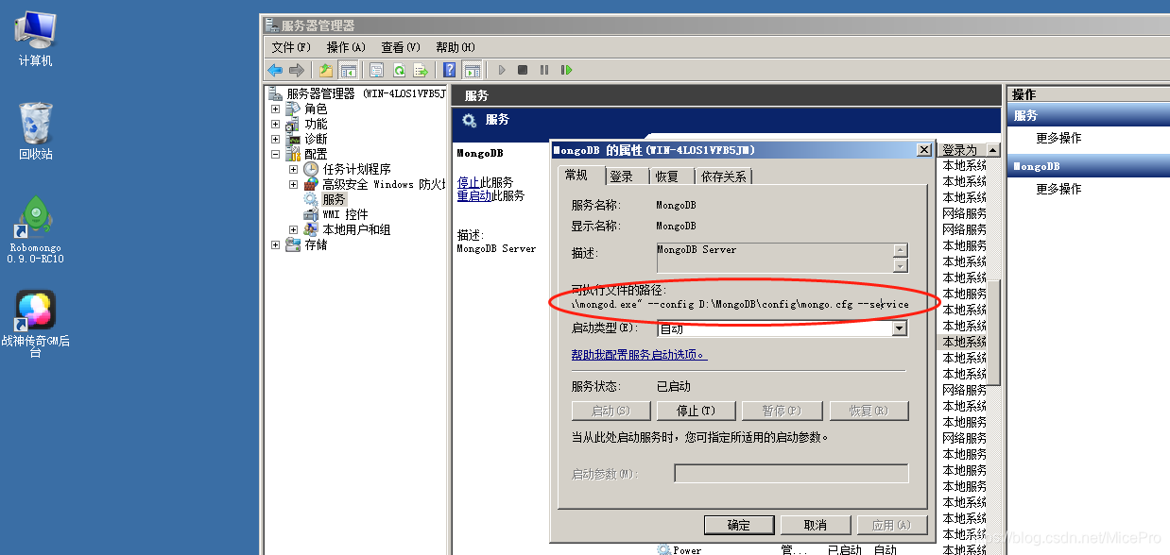Click the 停止 this service link
1170x555 pixels.
(x=469, y=182)
